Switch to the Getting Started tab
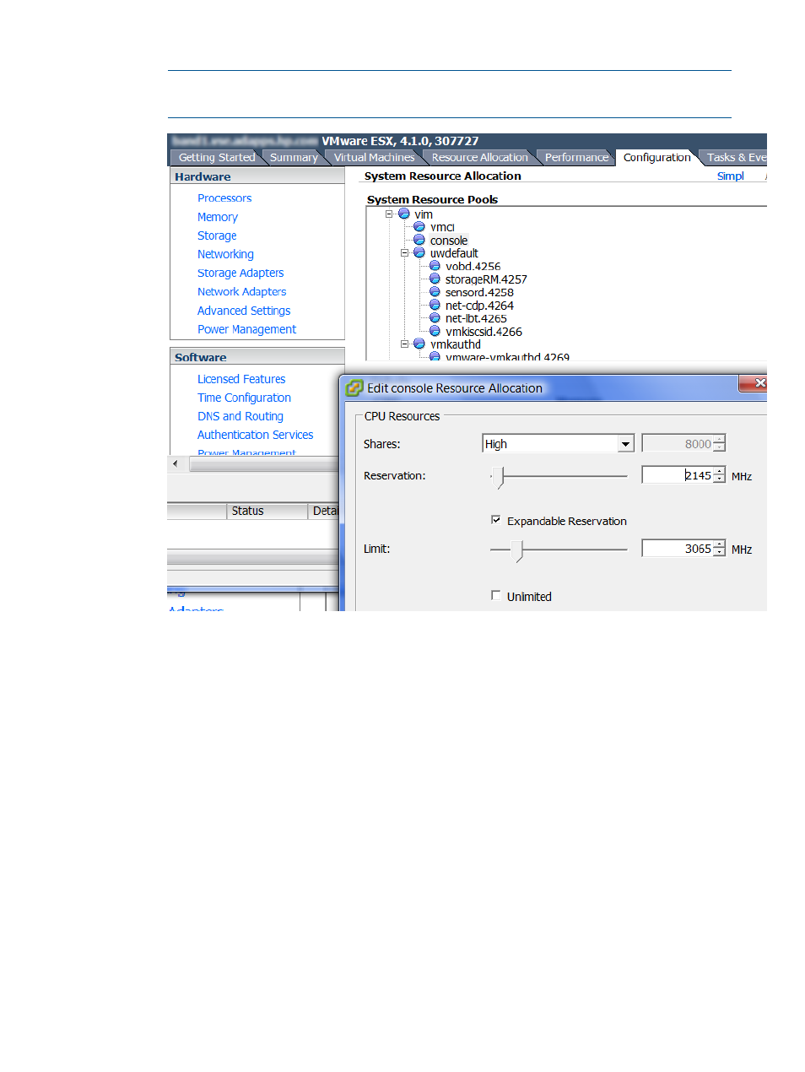805x1072 pixels. click(x=217, y=157)
